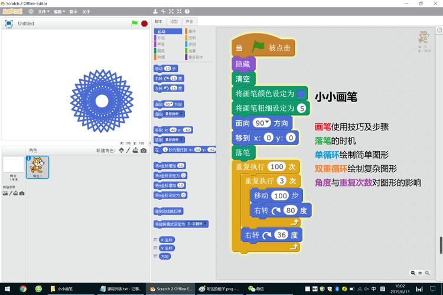Open the 90 direction dropdown in the palette 面向 block
The width and height of the screenshot is (443, 295).
point(172,104)
